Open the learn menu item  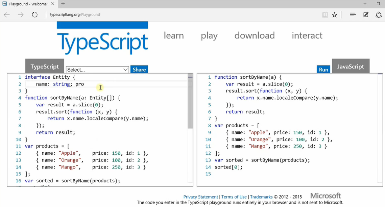[174, 35]
